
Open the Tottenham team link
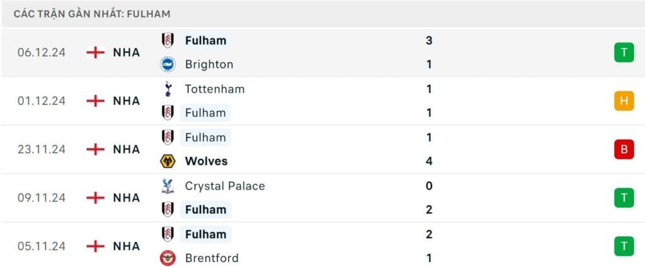click(x=214, y=89)
